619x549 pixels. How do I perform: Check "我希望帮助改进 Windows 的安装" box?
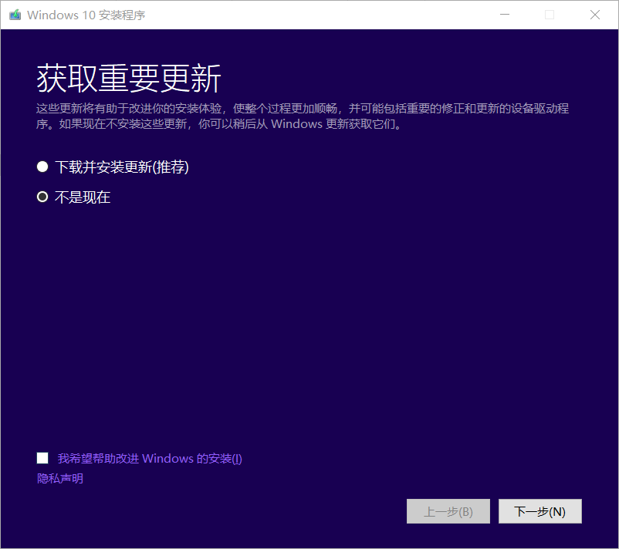tap(42, 458)
